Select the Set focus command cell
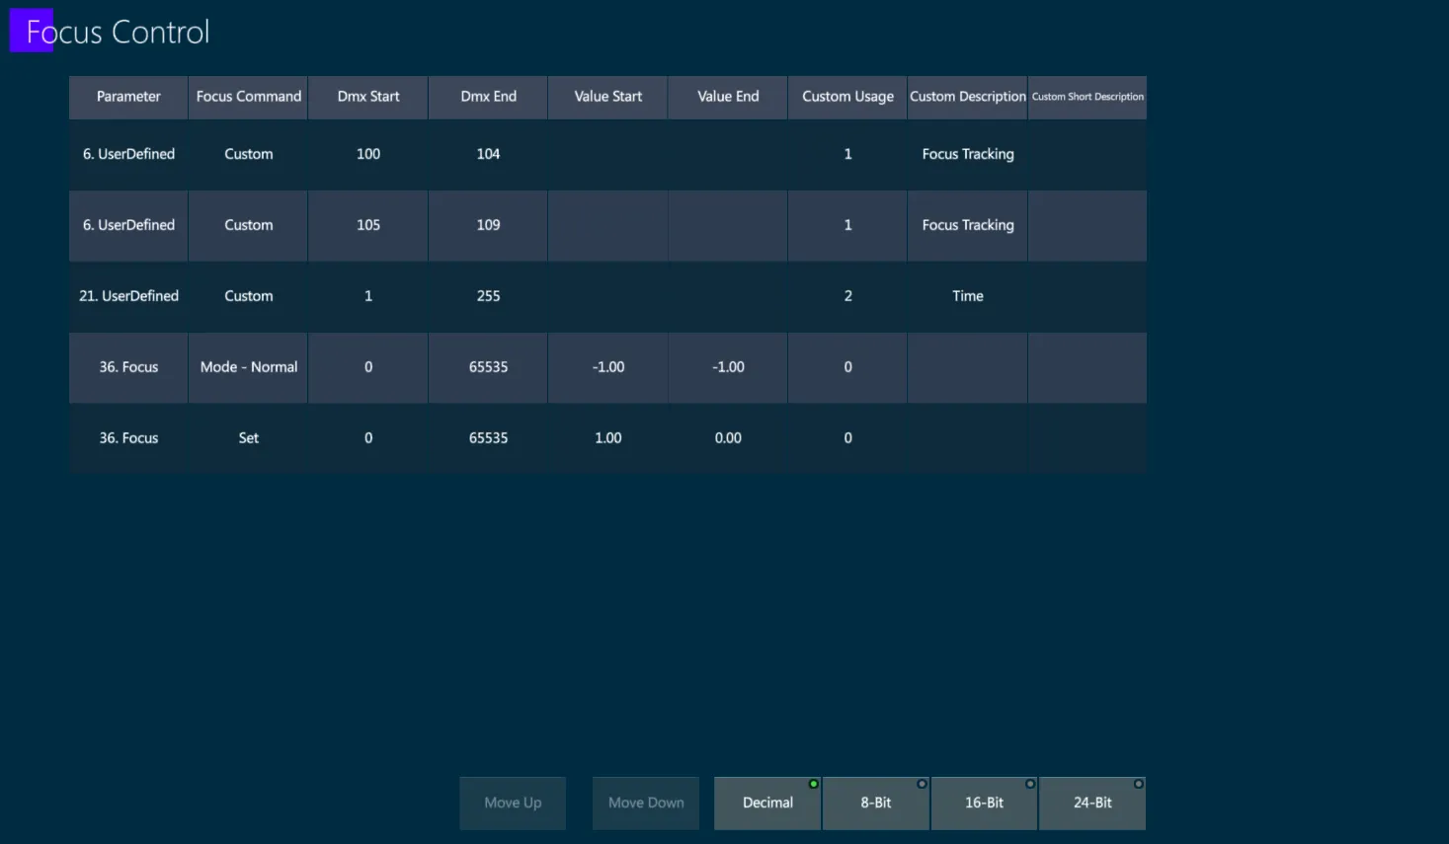 coord(249,438)
